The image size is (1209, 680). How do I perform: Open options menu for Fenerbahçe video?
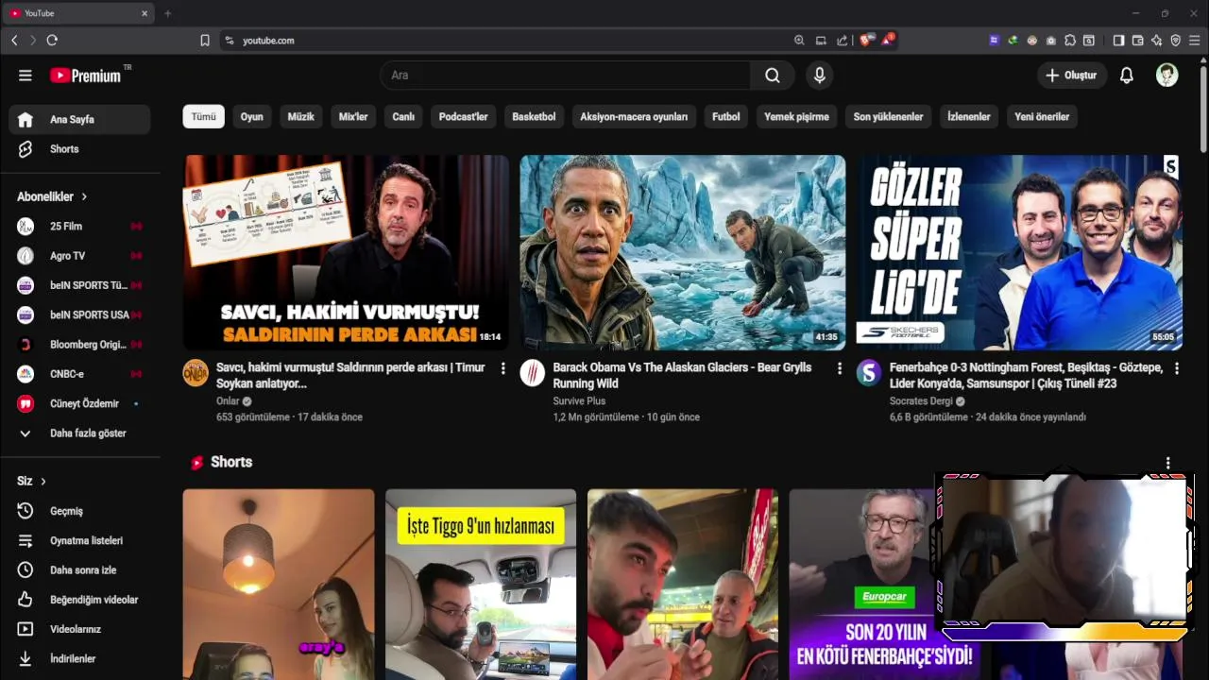pos(1176,368)
